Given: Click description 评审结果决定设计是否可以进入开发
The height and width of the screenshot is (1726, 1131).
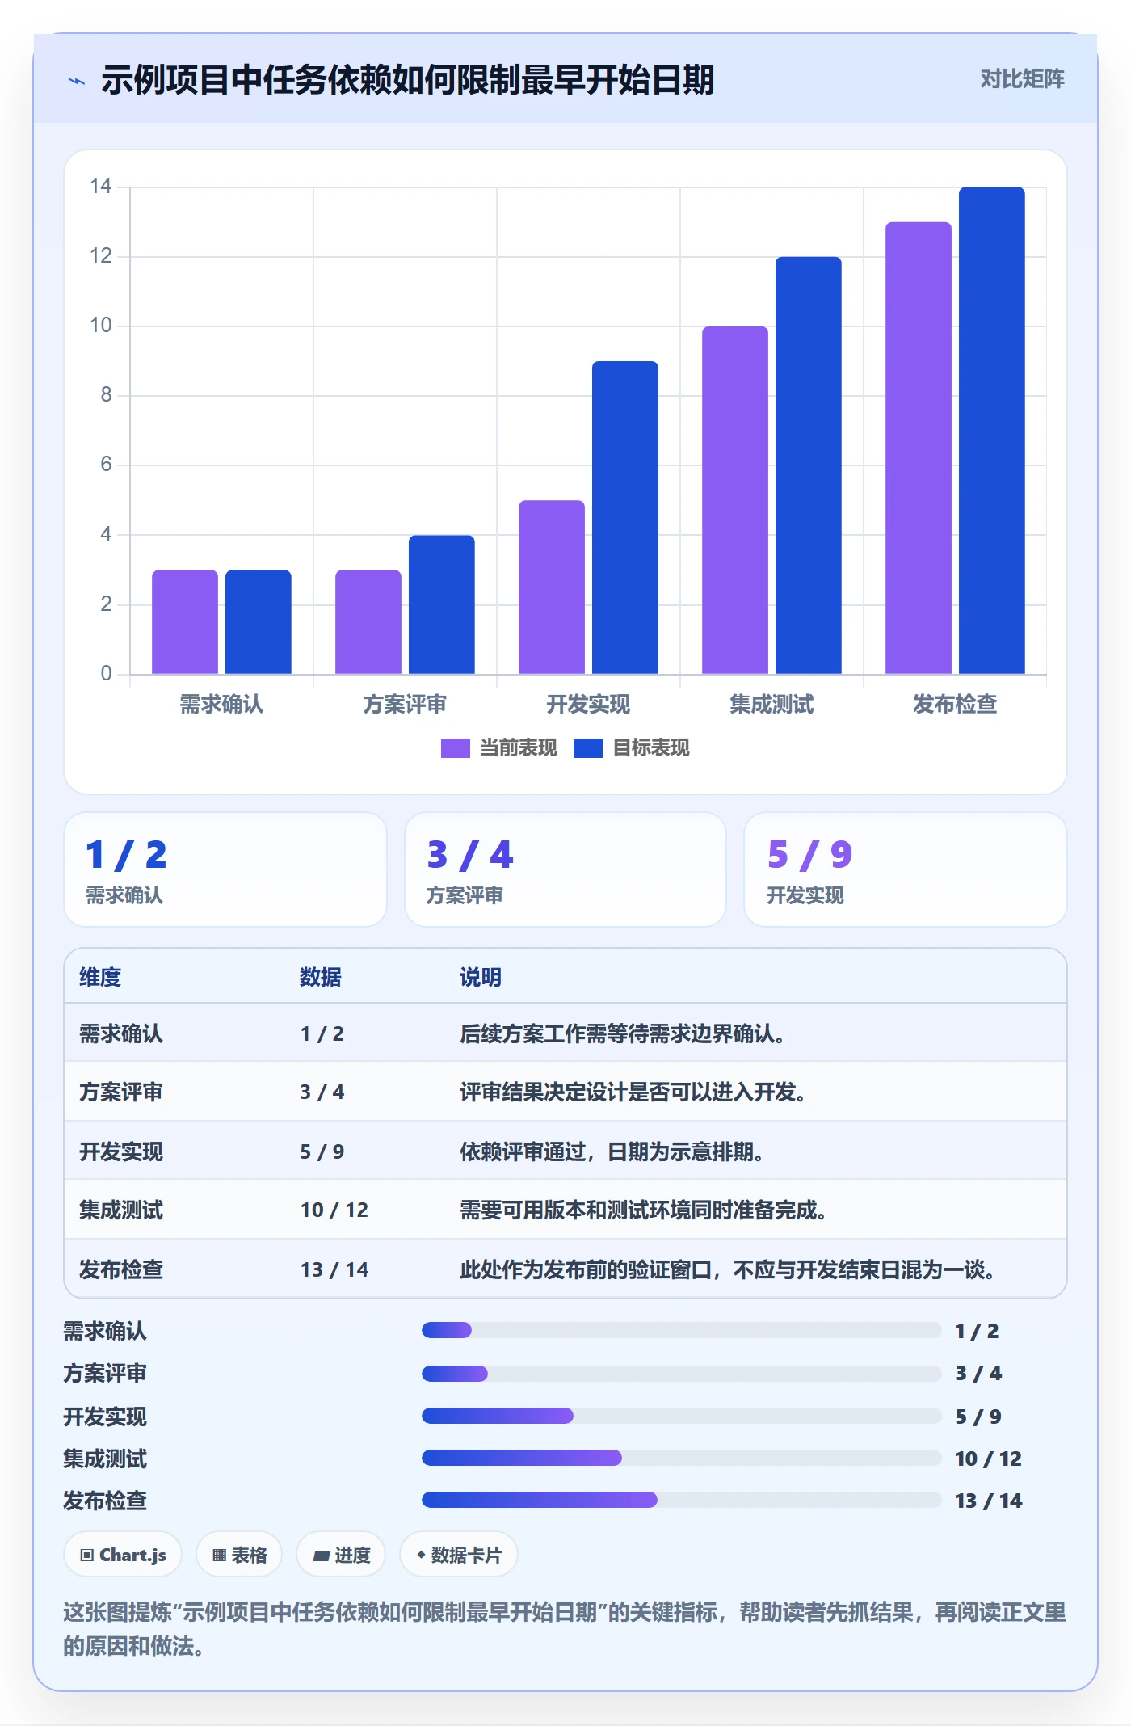Looking at the screenshot, I should coord(633,1092).
